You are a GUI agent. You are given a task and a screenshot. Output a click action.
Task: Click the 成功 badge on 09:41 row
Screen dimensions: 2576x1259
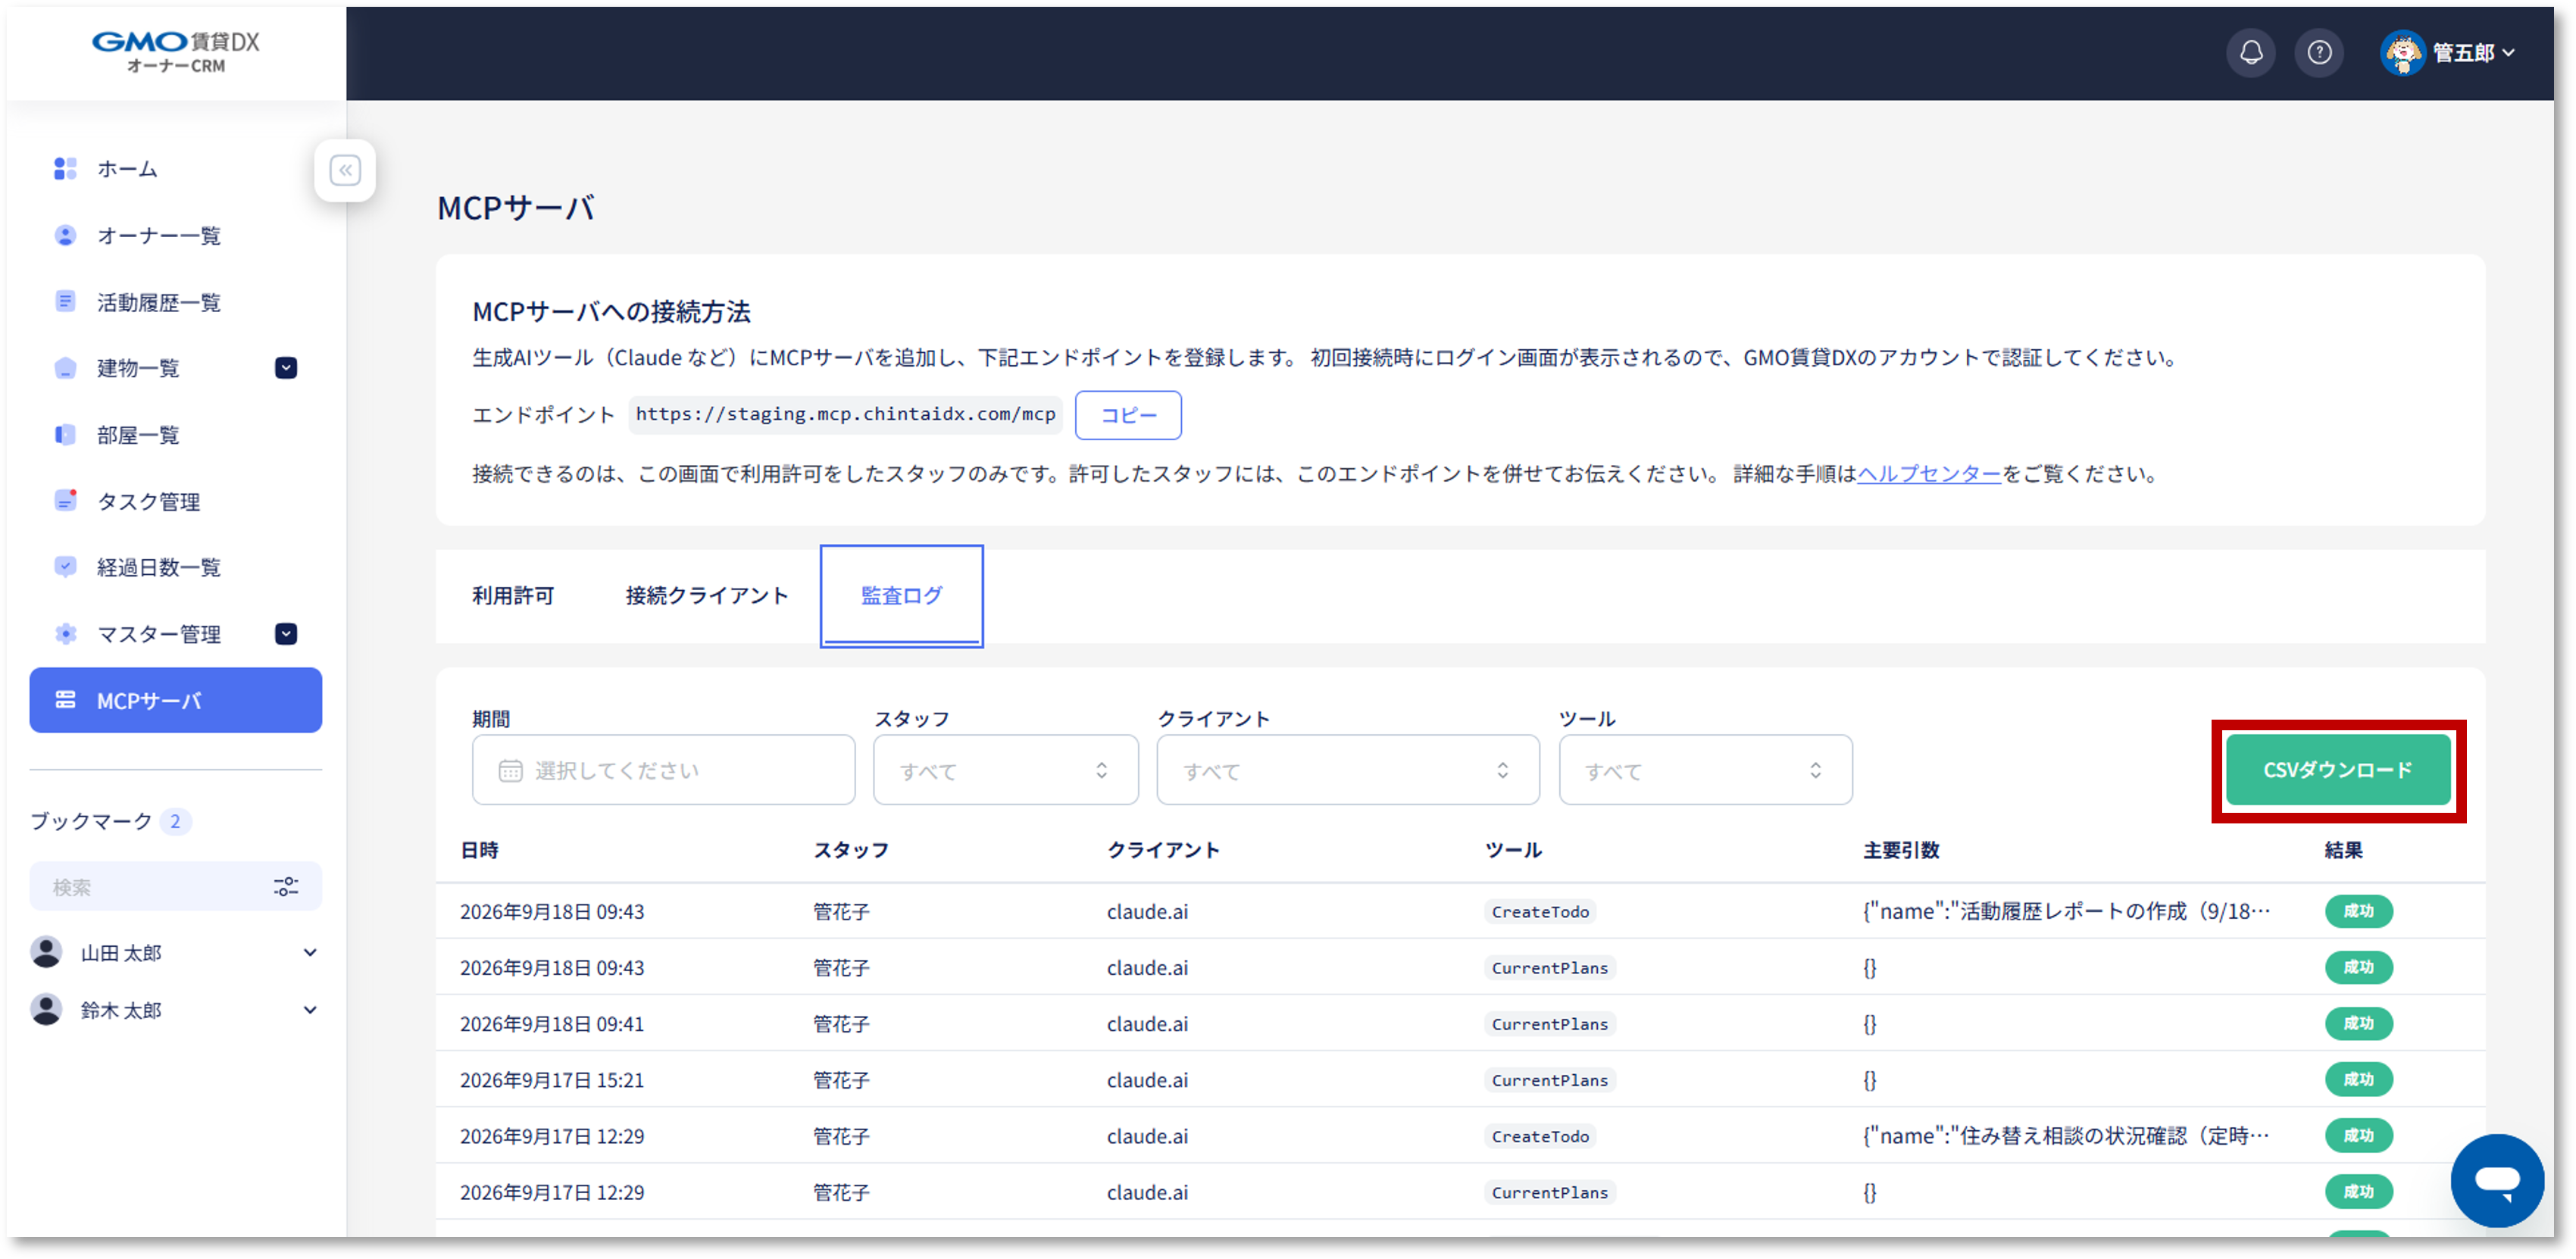tap(2358, 1023)
